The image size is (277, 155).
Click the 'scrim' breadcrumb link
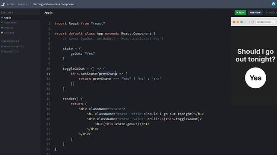(x=10, y=4)
